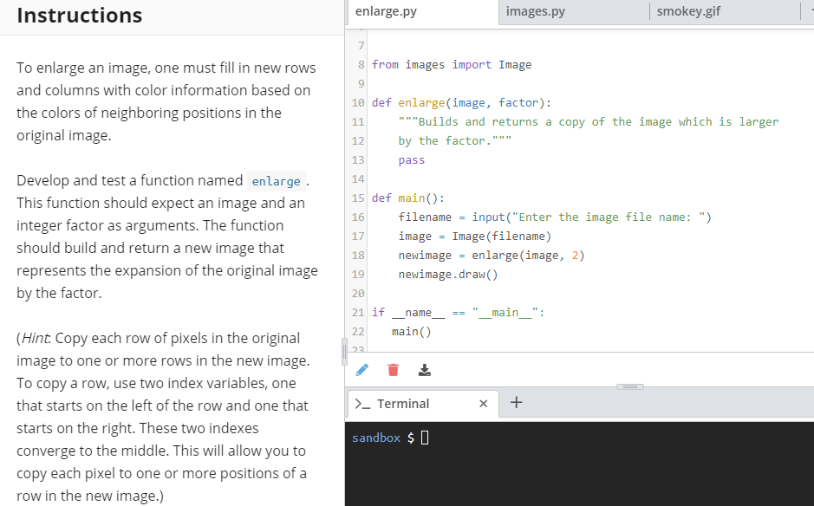Close the Terminal tab
The height and width of the screenshot is (506, 814).
[483, 403]
